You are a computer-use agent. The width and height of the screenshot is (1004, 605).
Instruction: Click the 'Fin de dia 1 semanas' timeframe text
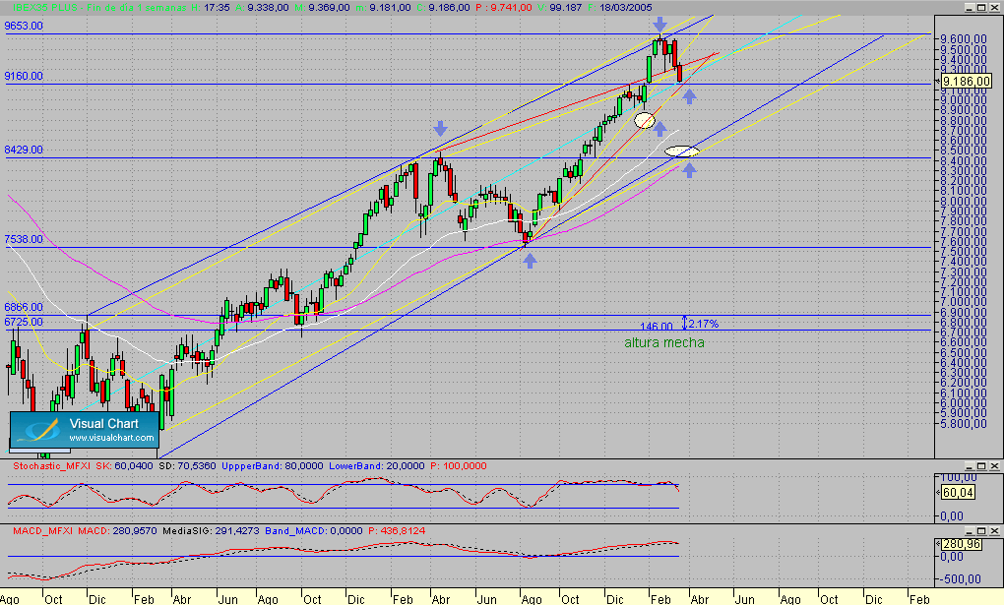pyautogui.click(x=137, y=8)
